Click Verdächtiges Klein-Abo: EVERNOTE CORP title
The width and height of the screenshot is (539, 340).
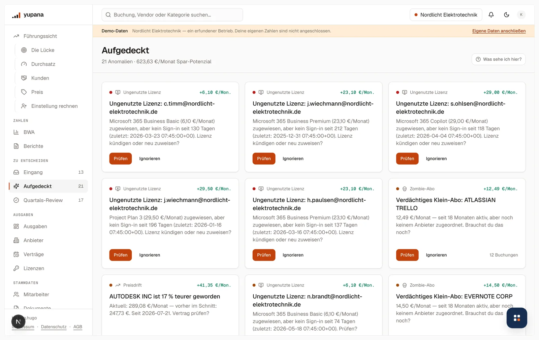click(x=454, y=297)
